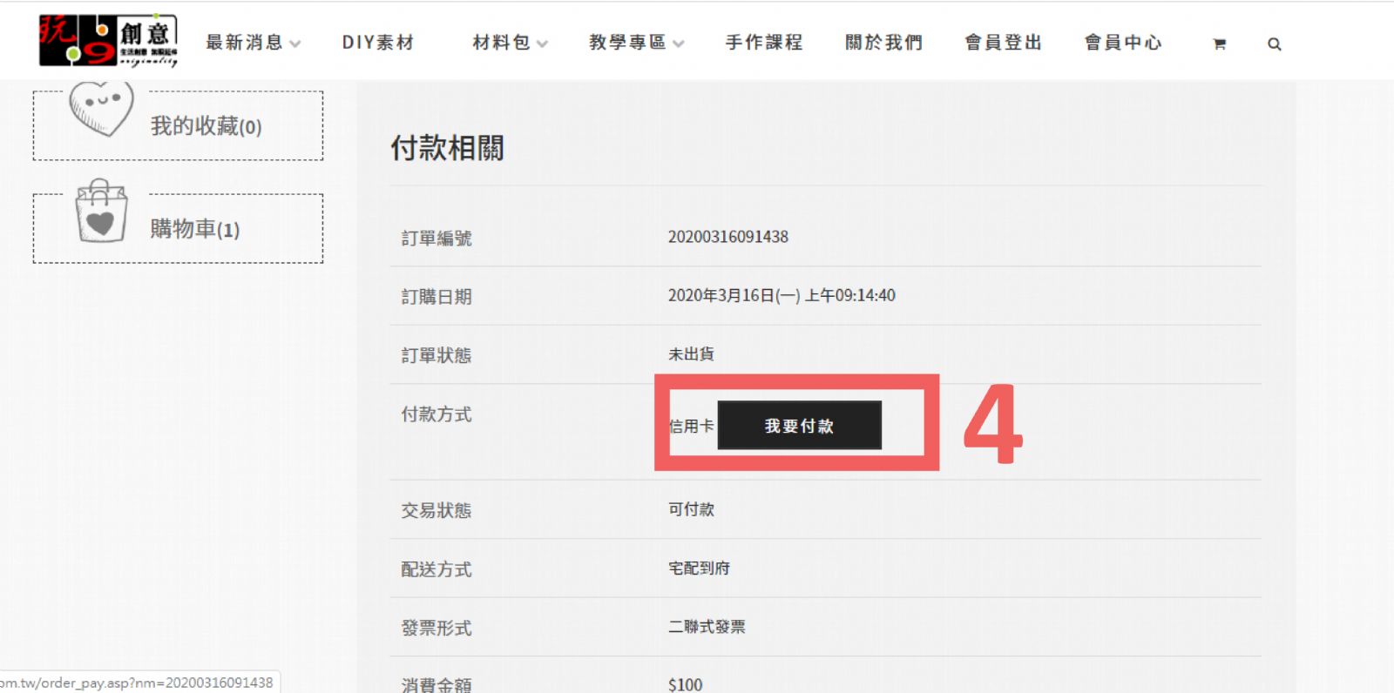This screenshot has height=693, width=1394.
Task: Select the order number 20200316091438
Action: point(728,237)
